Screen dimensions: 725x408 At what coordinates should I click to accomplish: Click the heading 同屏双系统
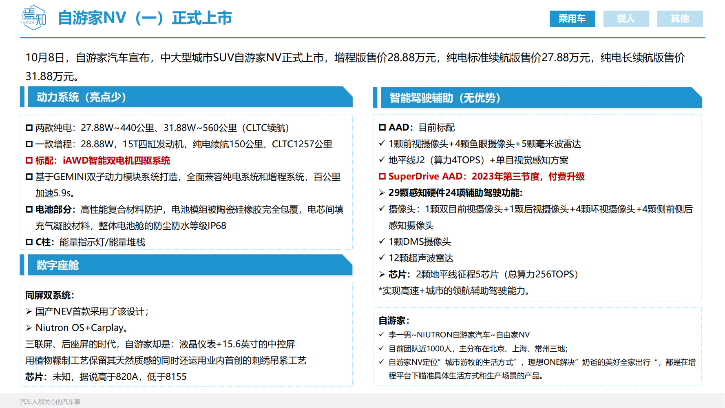coord(50,295)
